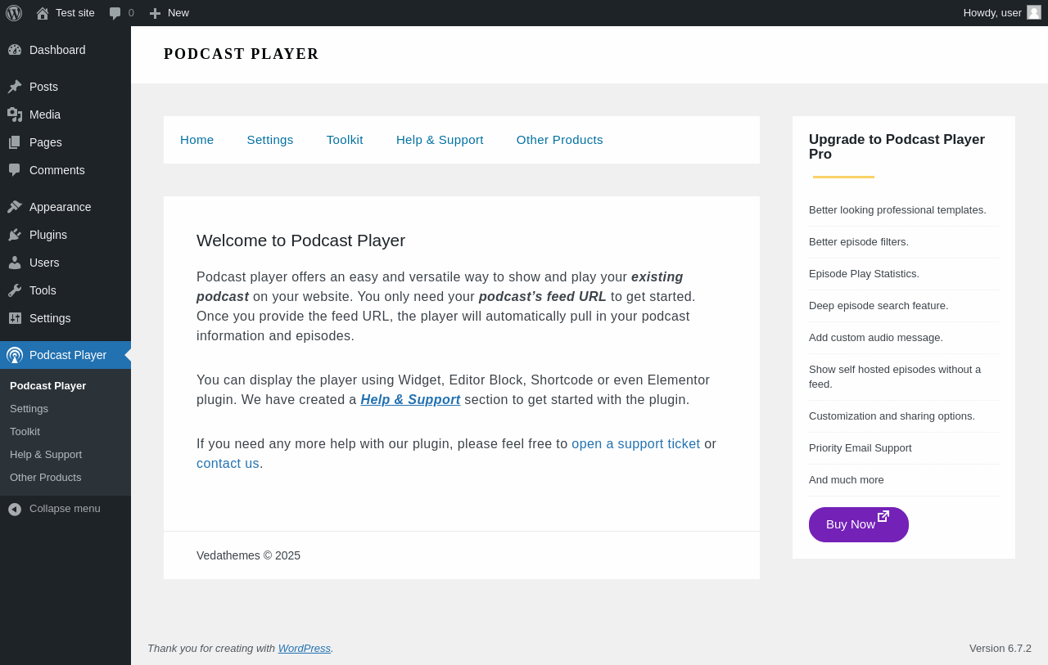Click the Podcast Player broadcast icon
This screenshot has width=1048, height=665.
pyautogui.click(x=15, y=355)
